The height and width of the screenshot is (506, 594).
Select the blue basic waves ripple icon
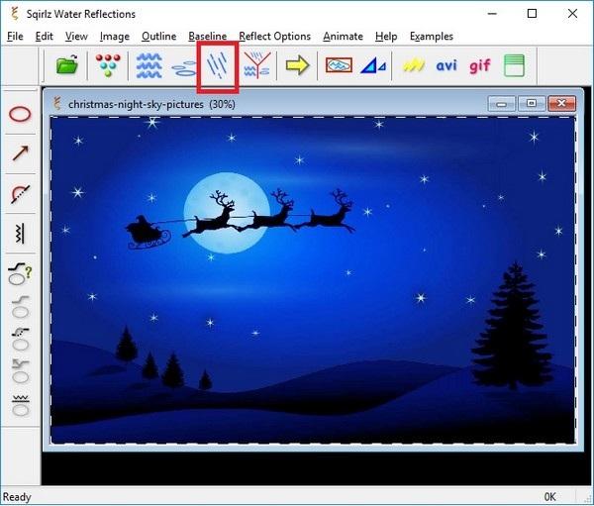[148, 65]
